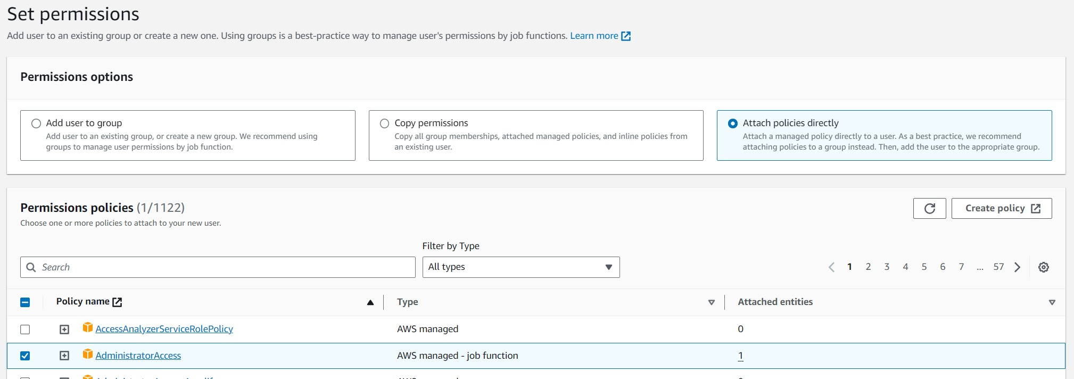The width and height of the screenshot is (1074, 379).
Task: Open the table preferences gear icon
Action: pyautogui.click(x=1043, y=267)
